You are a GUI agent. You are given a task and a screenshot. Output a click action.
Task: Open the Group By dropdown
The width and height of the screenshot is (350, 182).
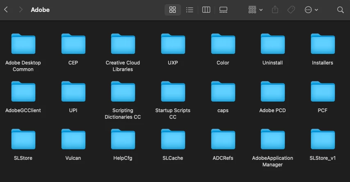click(x=255, y=9)
